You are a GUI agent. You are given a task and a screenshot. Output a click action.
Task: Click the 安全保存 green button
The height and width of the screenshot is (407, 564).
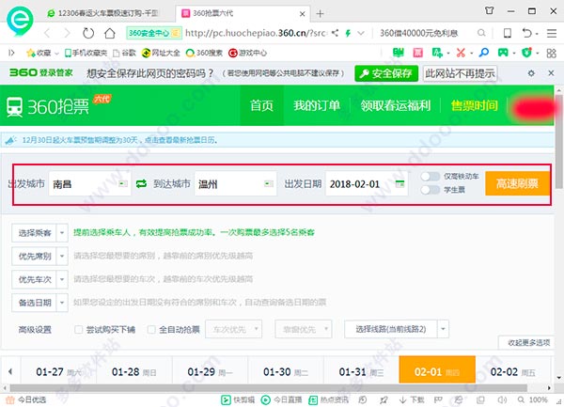pos(386,73)
